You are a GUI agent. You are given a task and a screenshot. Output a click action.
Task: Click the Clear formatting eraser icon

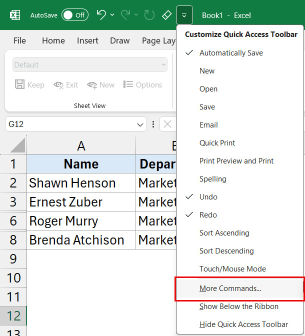click(167, 15)
